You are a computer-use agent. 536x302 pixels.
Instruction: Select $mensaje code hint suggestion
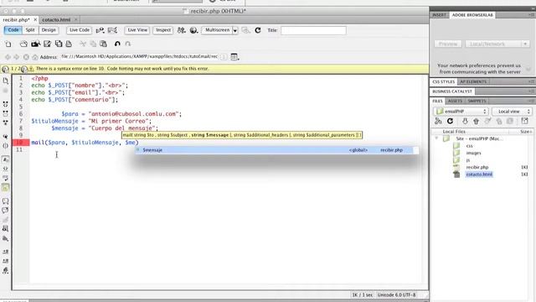pos(274,150)
